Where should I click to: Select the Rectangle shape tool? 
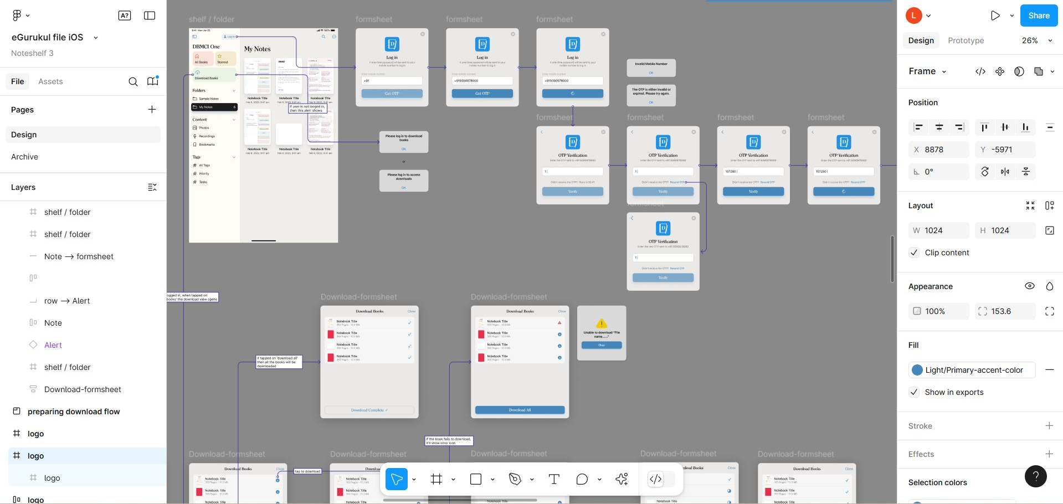click(476, 479)
